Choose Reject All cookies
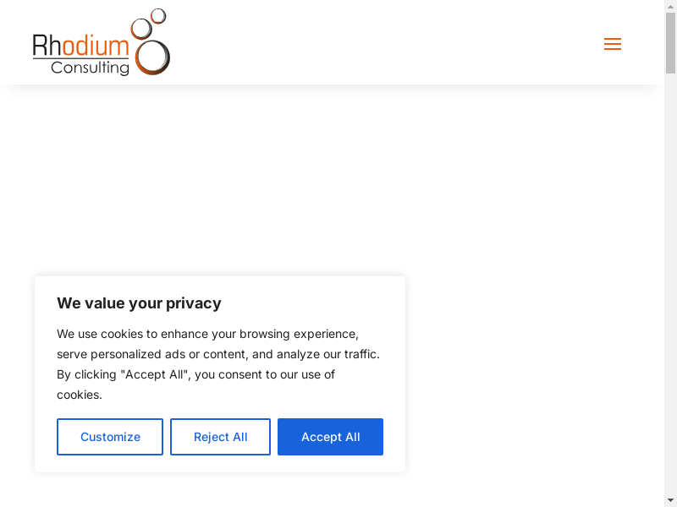Viewport: 677px width, 507px height. 220,437
